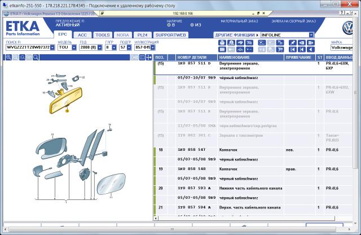Screen dimensions: 361x235
Task: Click the split-view panel icon
Action: tap(142, 58)
